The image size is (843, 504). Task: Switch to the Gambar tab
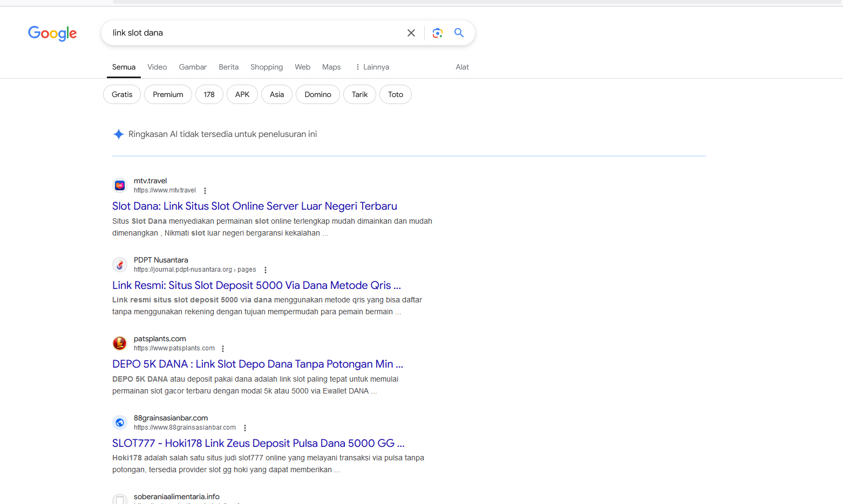[x=193, y=67]
